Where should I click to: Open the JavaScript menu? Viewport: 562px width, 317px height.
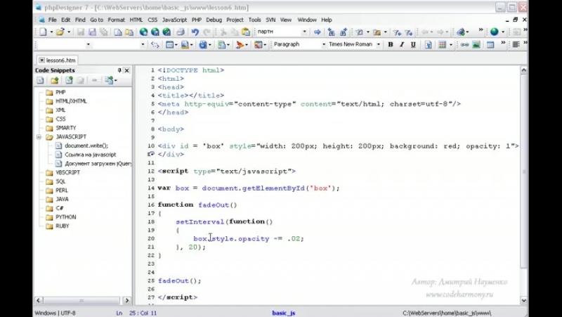tap(174, 20)
